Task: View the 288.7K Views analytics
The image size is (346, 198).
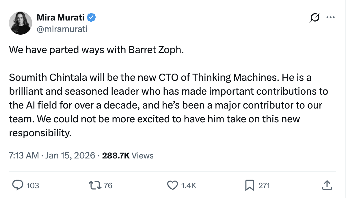Action: (x=128, y=156)
